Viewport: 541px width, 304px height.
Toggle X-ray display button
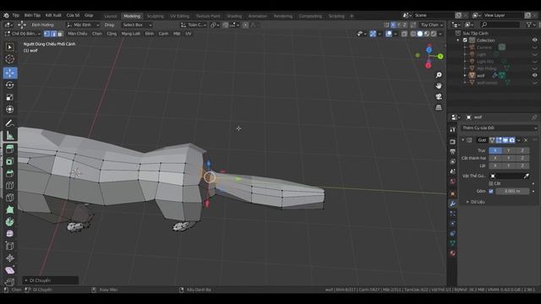coord(404,34)
